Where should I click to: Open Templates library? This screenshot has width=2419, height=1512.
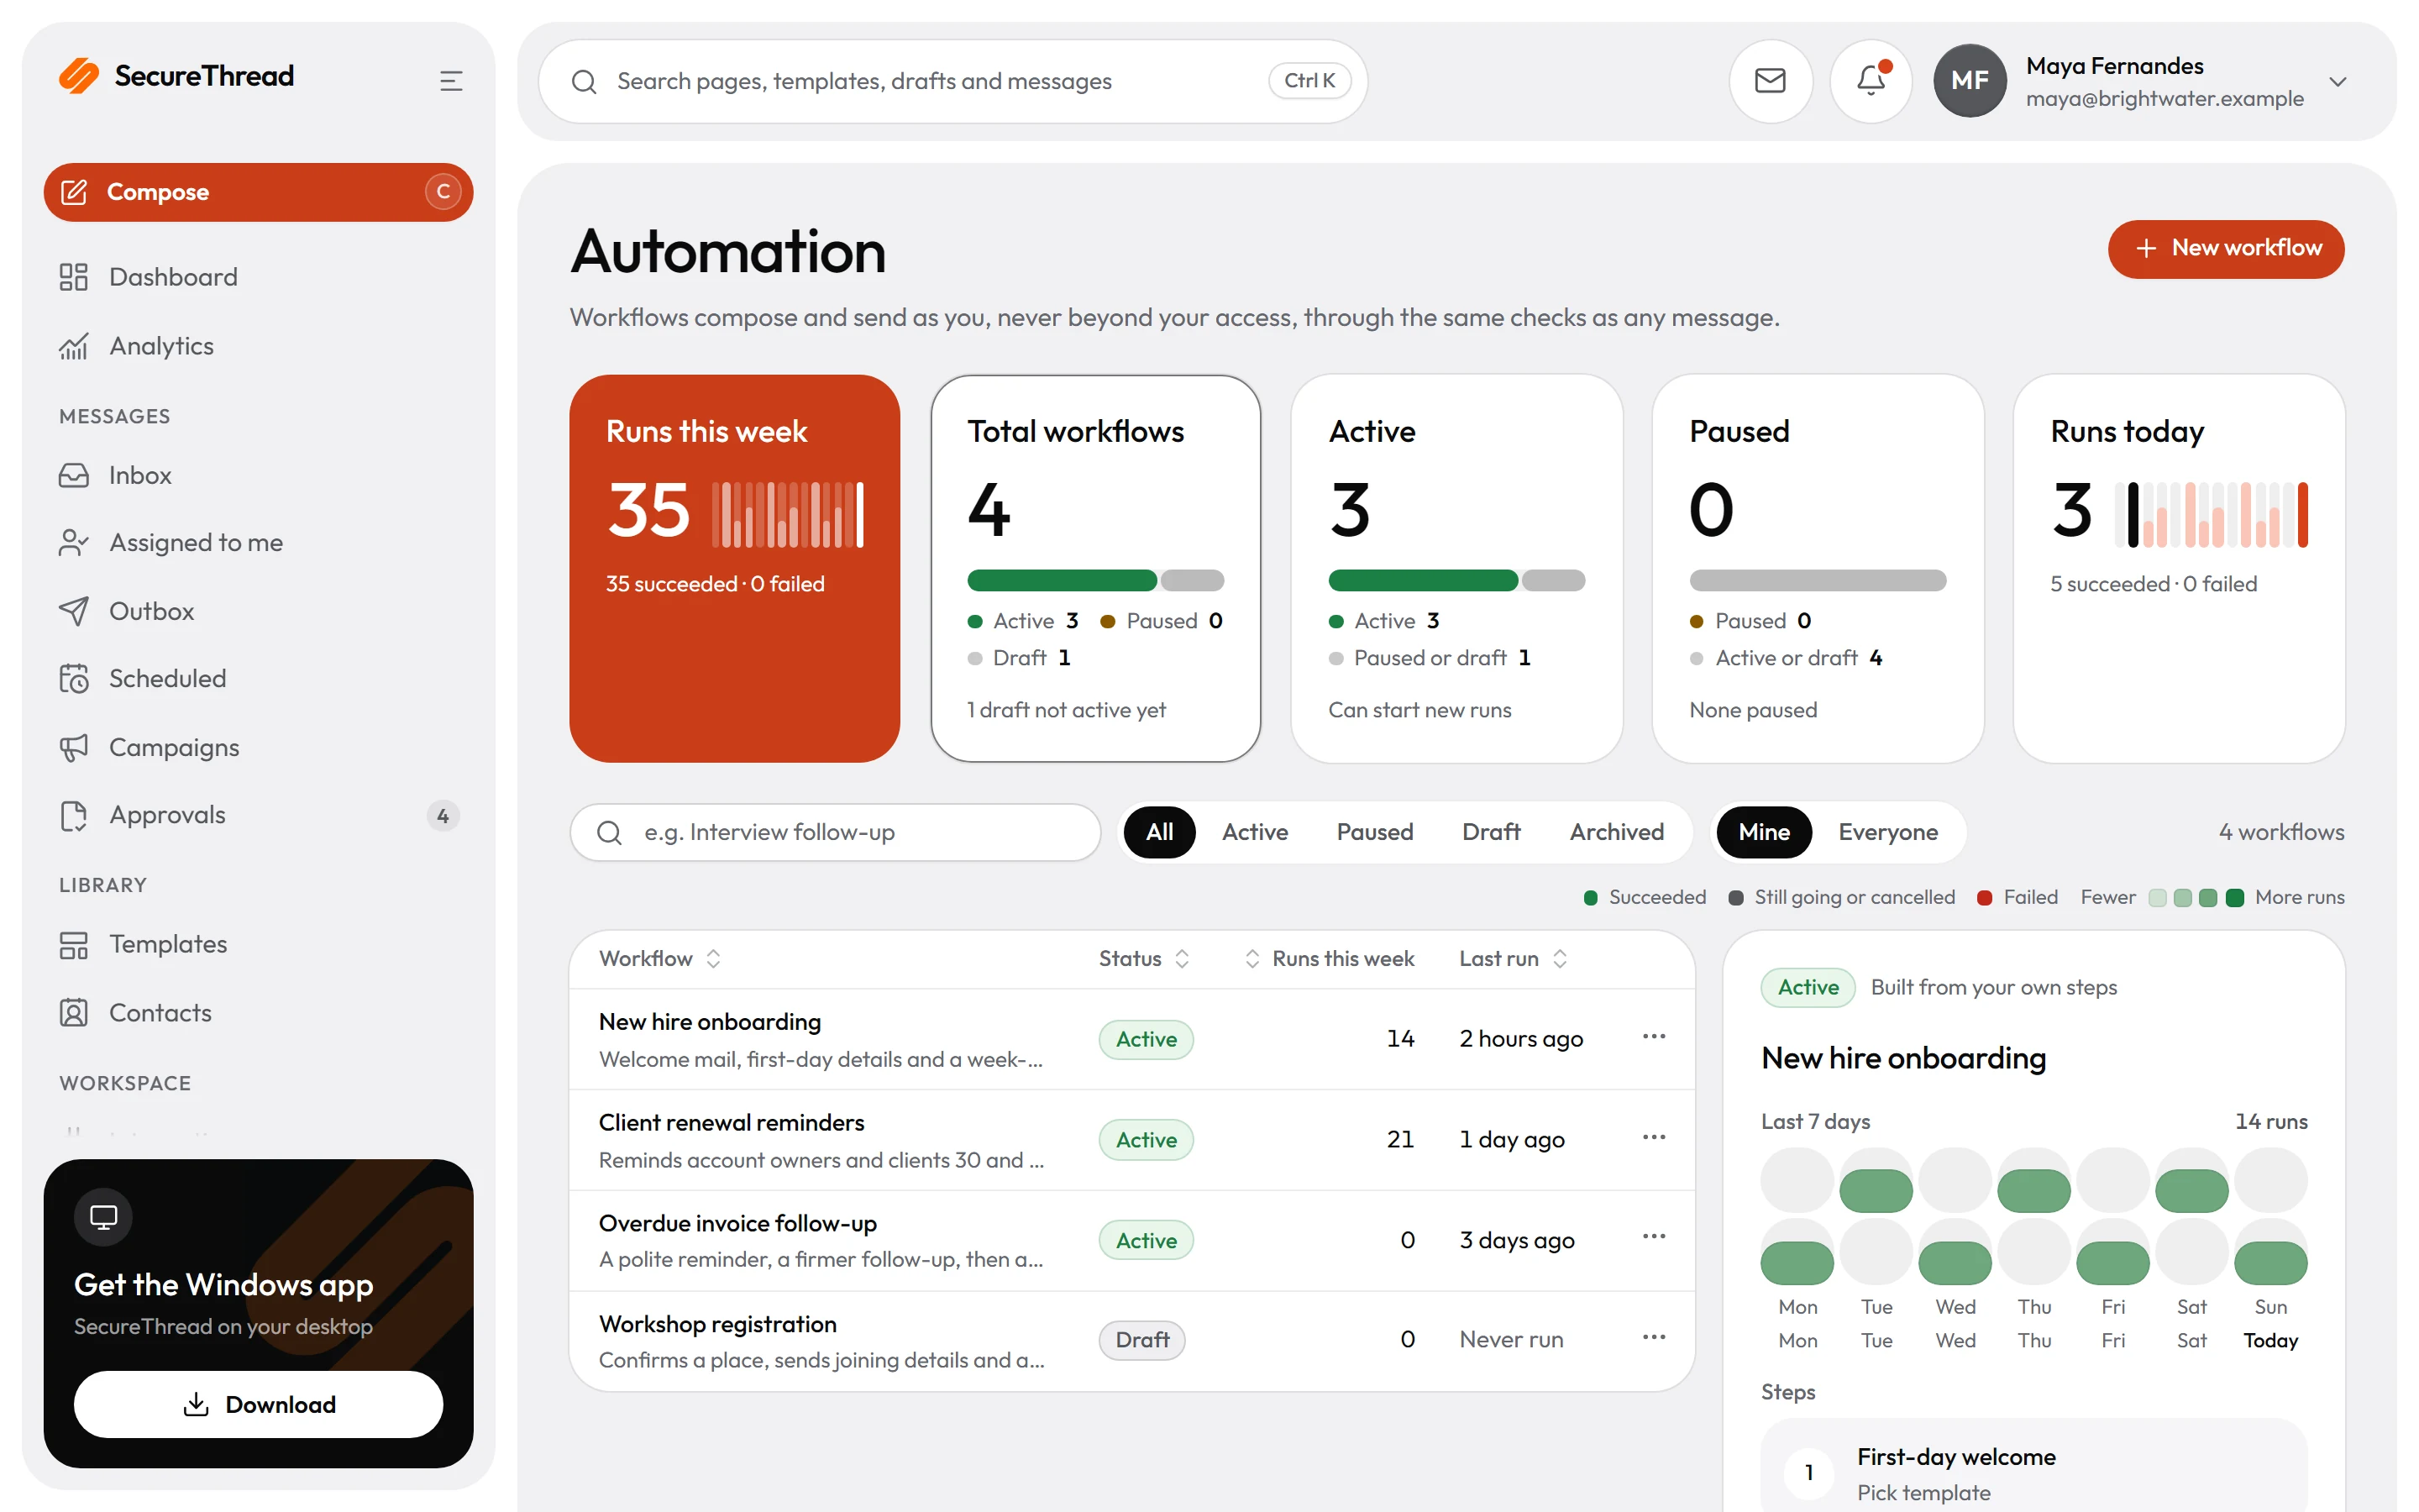point(258,944)
